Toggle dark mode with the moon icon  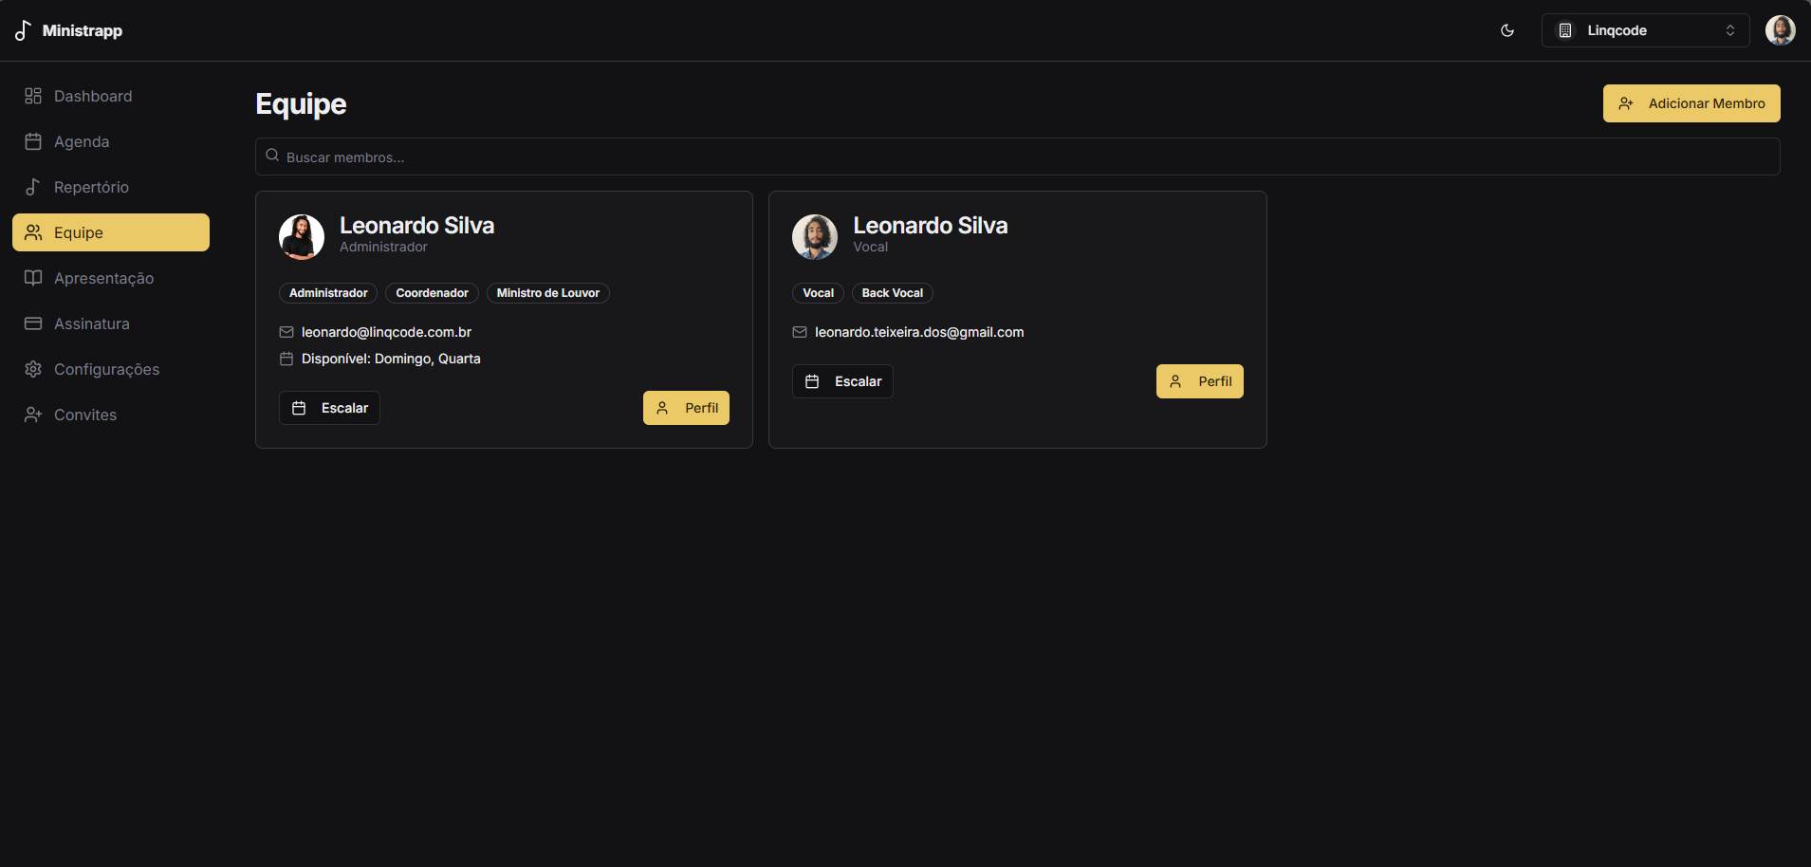pyautogui.click(x=1506, y=30)
